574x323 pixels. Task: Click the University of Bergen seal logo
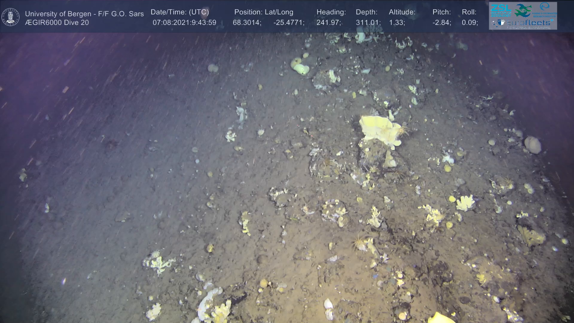pos(10,17)
